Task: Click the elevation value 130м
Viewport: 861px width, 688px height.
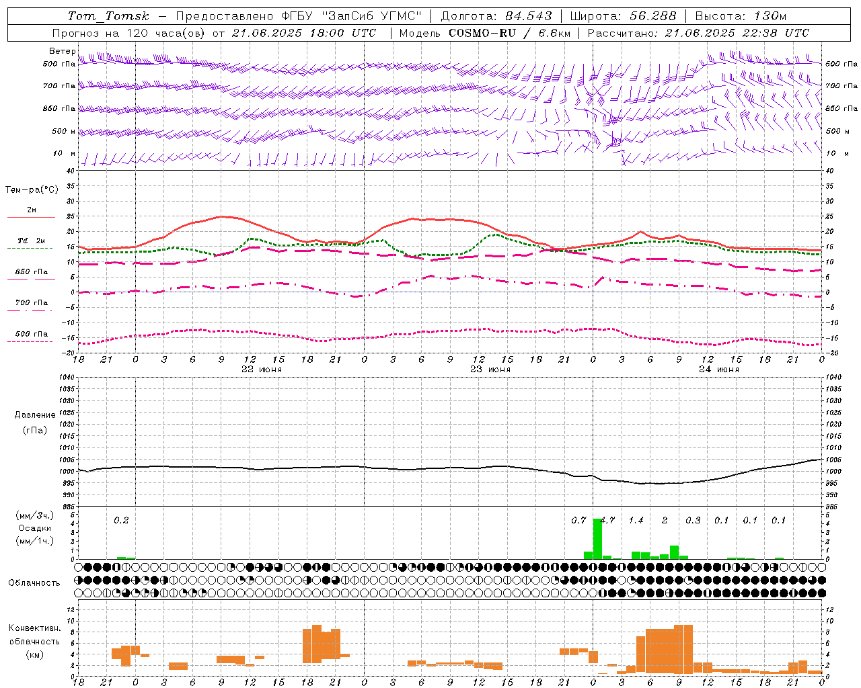Action: pos(770,16)
